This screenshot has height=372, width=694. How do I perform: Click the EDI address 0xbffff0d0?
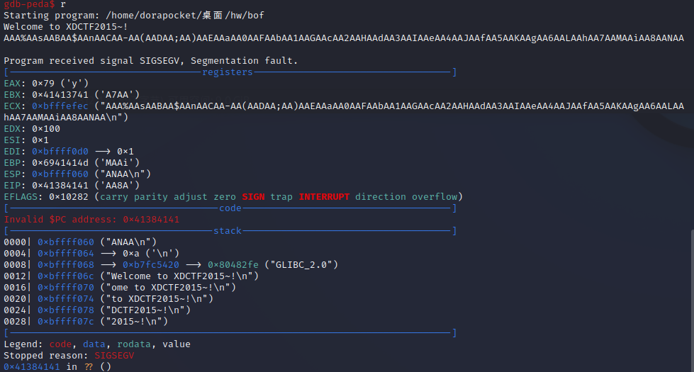[60, 151]
